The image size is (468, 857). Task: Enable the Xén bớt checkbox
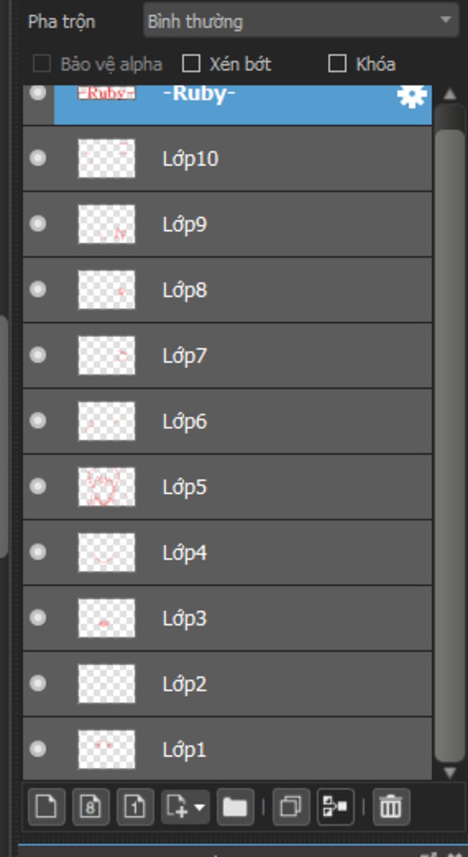click(191, 63)
